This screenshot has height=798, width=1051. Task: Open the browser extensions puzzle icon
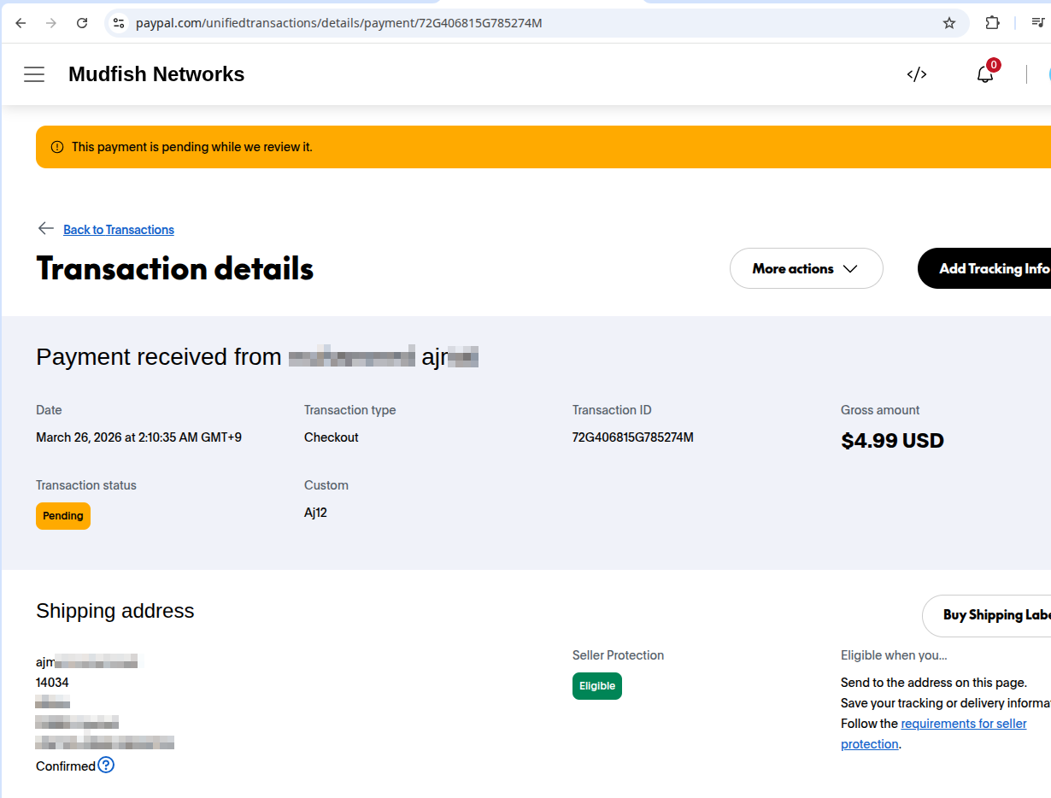(x=992, y=23)
